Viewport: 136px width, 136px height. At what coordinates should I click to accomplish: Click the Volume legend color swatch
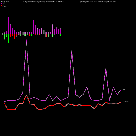[2, 3]
